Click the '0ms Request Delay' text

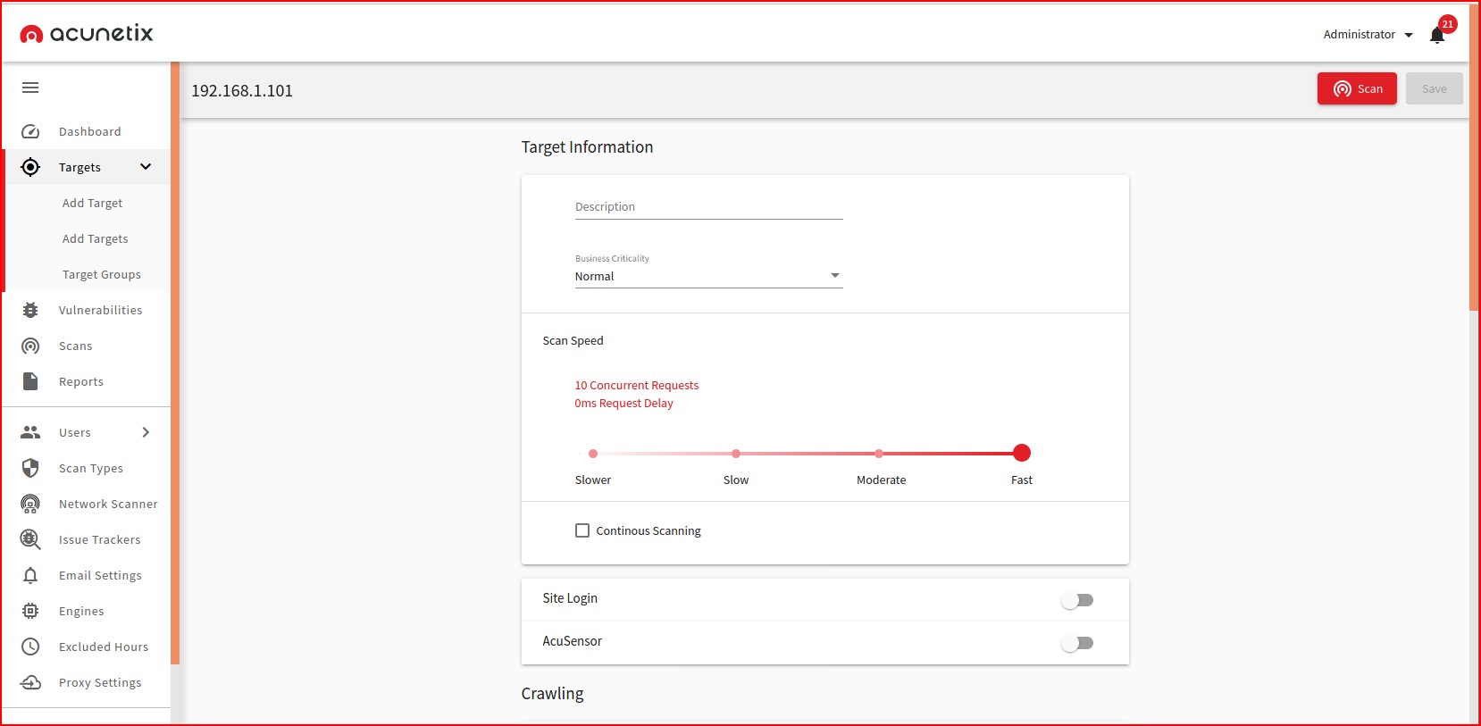[623, 404]
